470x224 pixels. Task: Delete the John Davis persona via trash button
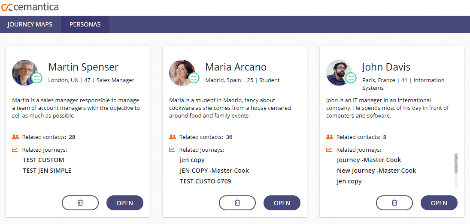(394, 203)
